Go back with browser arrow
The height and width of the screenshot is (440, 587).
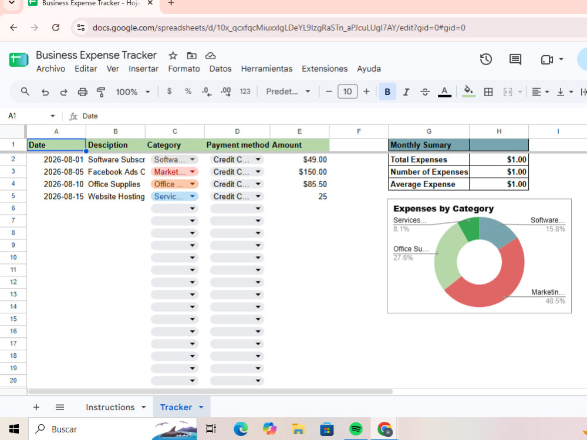[x=14, y=28]
